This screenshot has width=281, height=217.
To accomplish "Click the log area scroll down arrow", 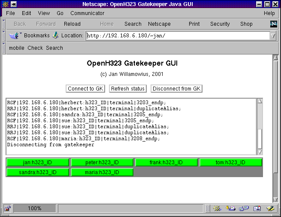I will (x=260, y=152).
